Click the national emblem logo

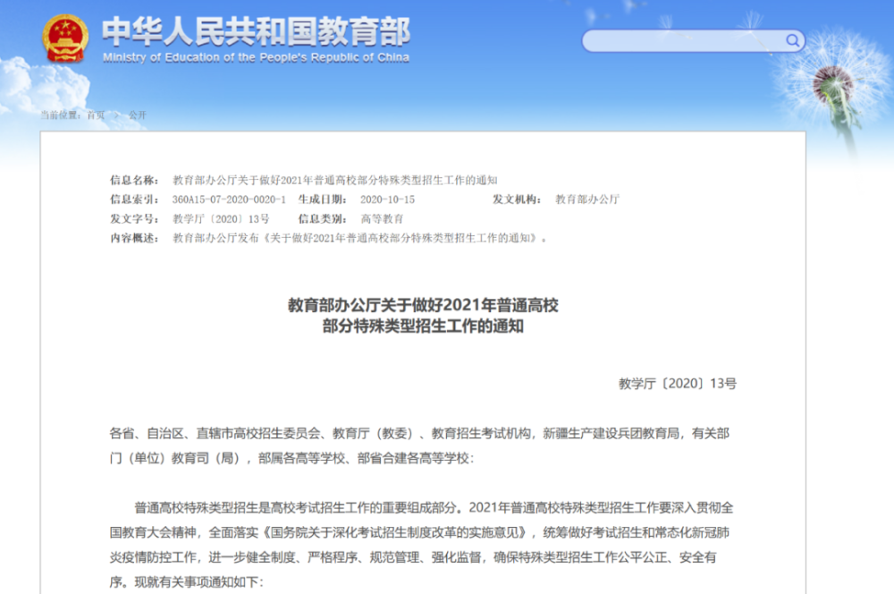click(65, 38)
